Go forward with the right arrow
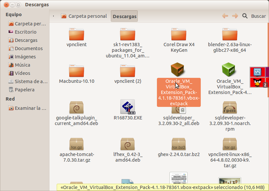Screen dimensions: 269x191 [x=235, y=16]
